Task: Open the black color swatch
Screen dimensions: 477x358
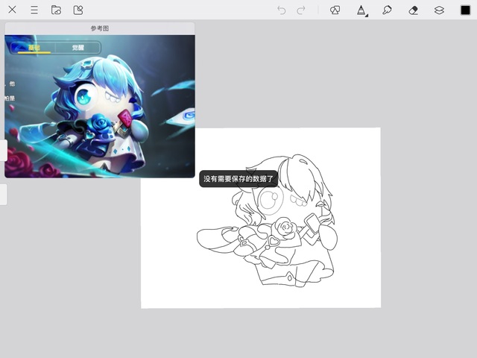Action: (x=465, y=10)
